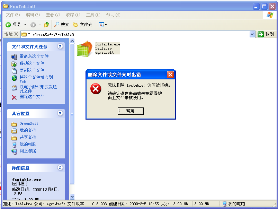The width and height of the screenshot is (278, 209).
Task: Select the foxtable.exe file icon
Action: click(83, 49)
